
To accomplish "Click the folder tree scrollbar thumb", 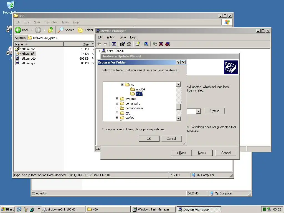I will coord(179,107).
